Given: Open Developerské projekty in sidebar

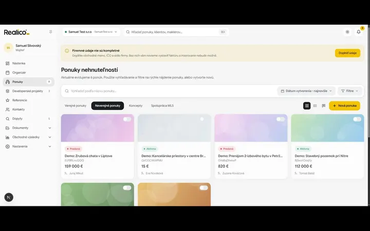Looking at the screenshot, I should (29, 91).
